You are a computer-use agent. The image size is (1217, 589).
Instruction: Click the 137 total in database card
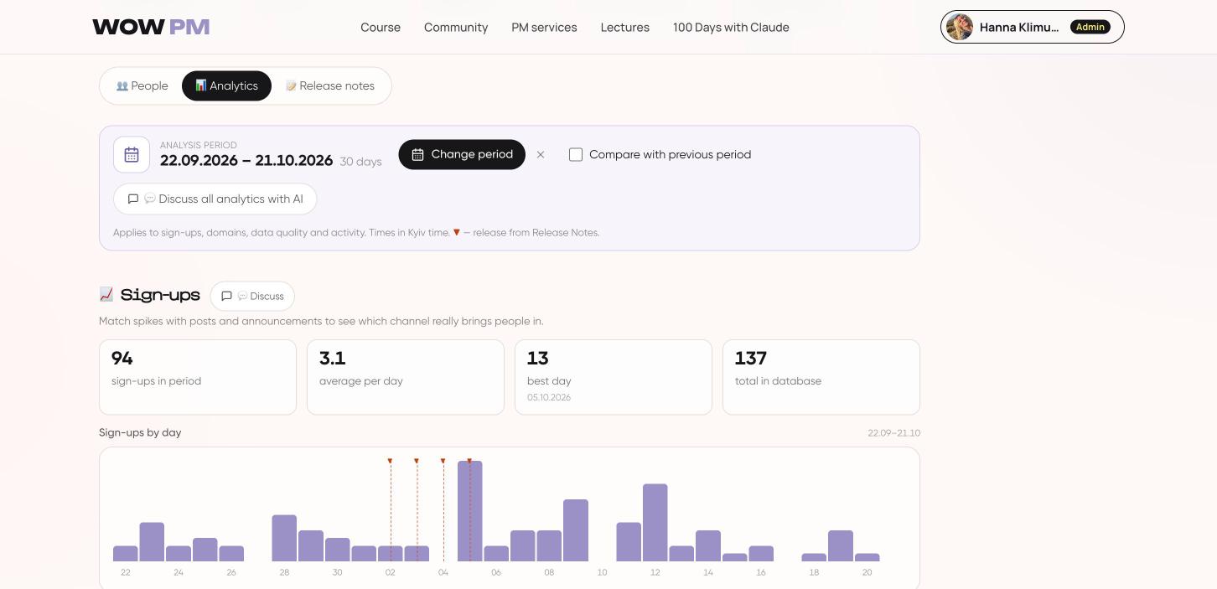tap(821, 377)
